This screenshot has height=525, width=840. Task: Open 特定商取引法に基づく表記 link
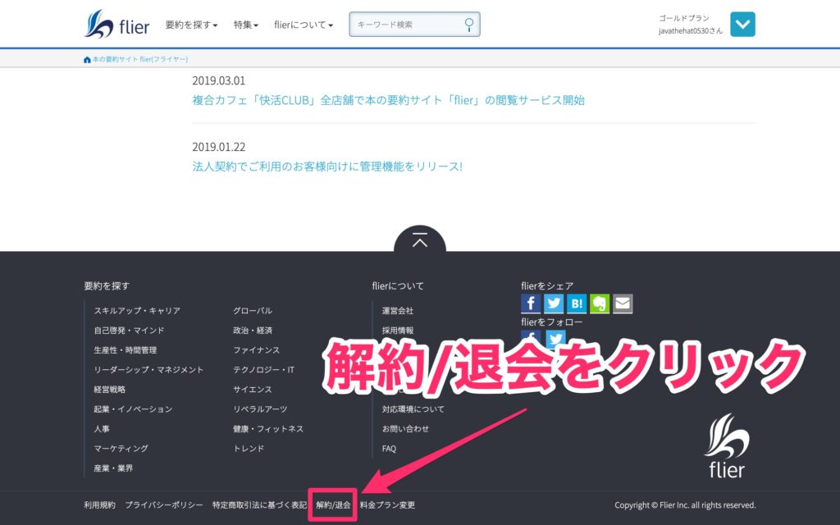click(259, 505)
